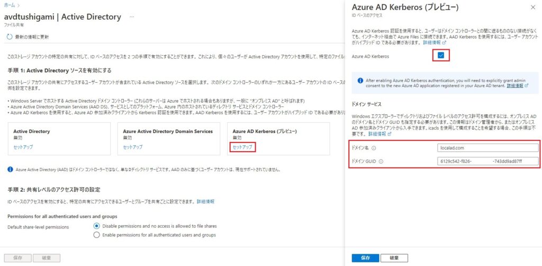Click heading 手順 2: 共有レベルのアクセス許可の設定
The width and height of the screenshot is (542, 266).
click(x=54, y=190)
